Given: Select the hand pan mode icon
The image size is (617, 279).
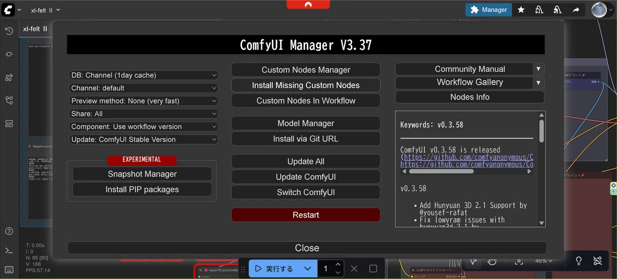Looking at the screenshot, I should click(x=492, y=261).
